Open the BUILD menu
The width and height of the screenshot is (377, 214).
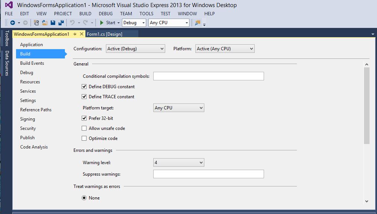tap(85, 14)
